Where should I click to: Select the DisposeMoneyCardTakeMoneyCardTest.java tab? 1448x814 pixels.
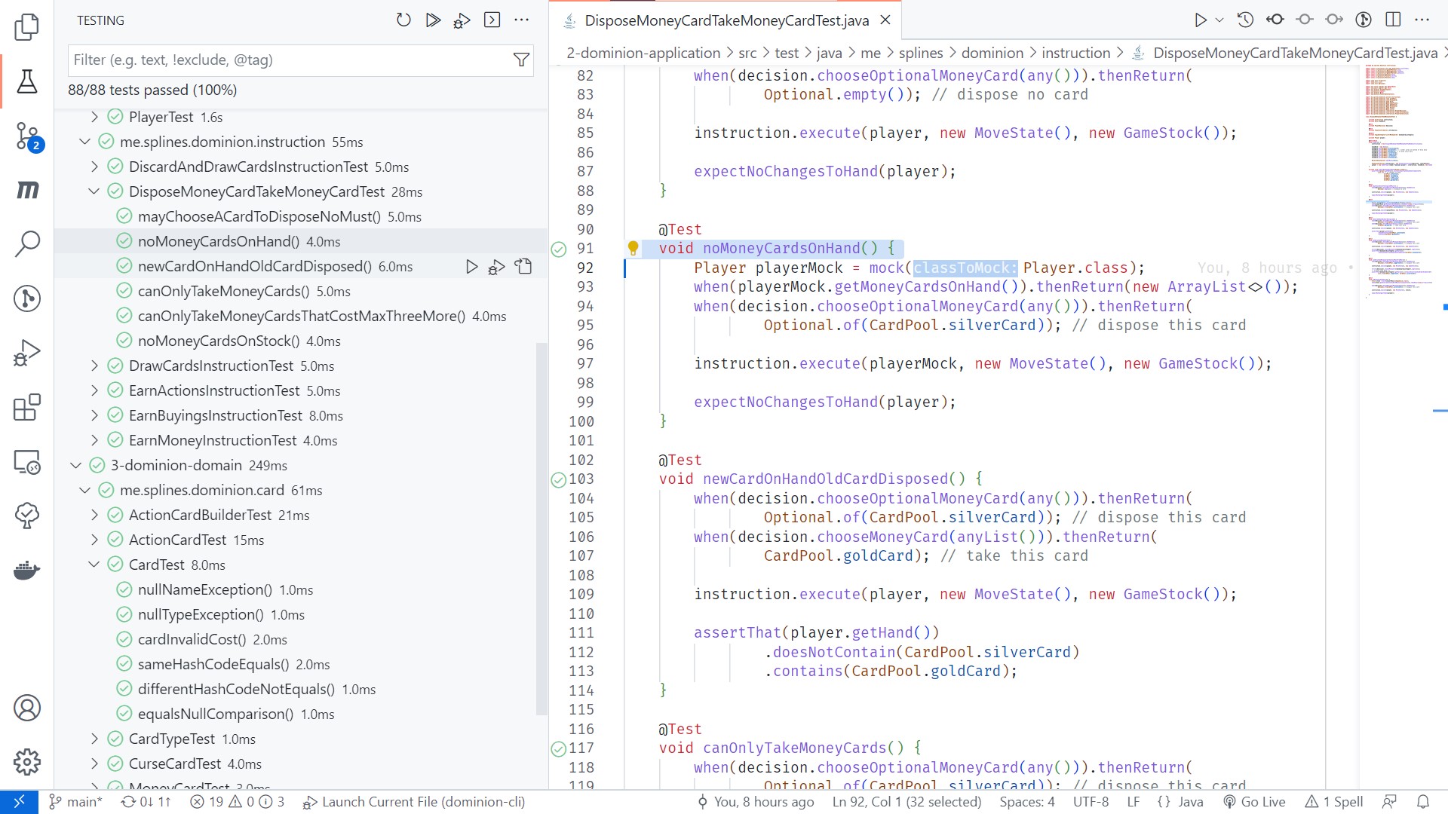pyautogui.click(x=726, y=20)
